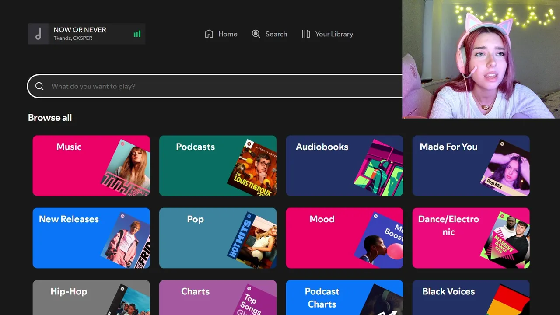This screenshot has height=315, width=560.
Task: Click the webcam overlay video
Action: click(481, 59)
